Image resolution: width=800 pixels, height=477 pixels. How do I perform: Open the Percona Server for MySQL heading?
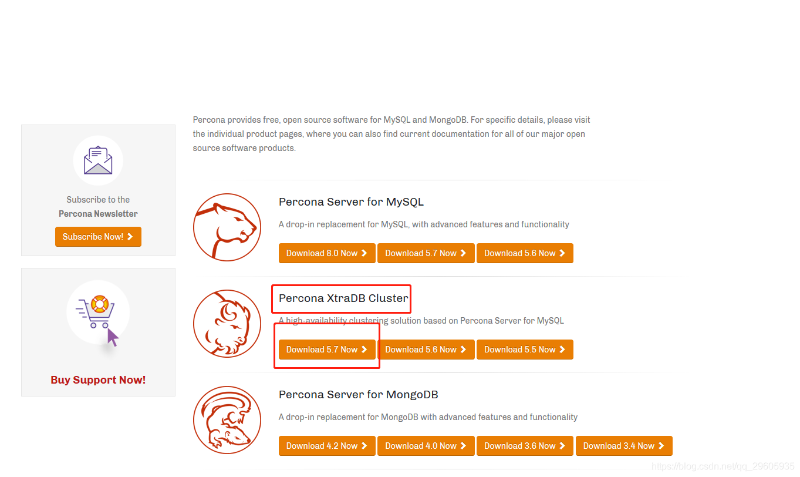[351, 202]
